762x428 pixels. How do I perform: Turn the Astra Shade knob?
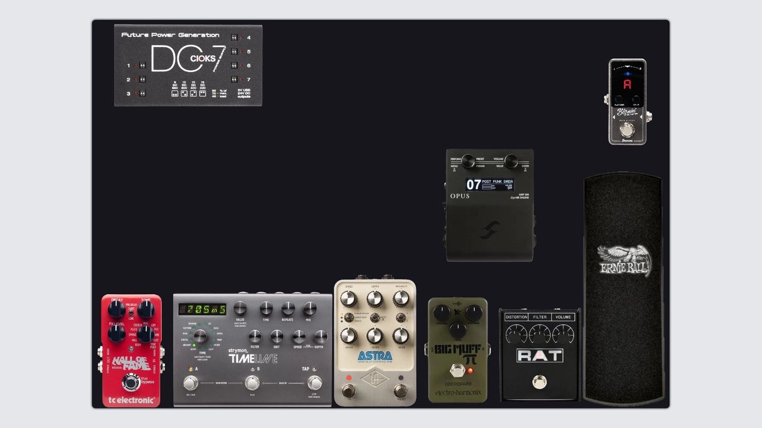(x=348, y=336)
